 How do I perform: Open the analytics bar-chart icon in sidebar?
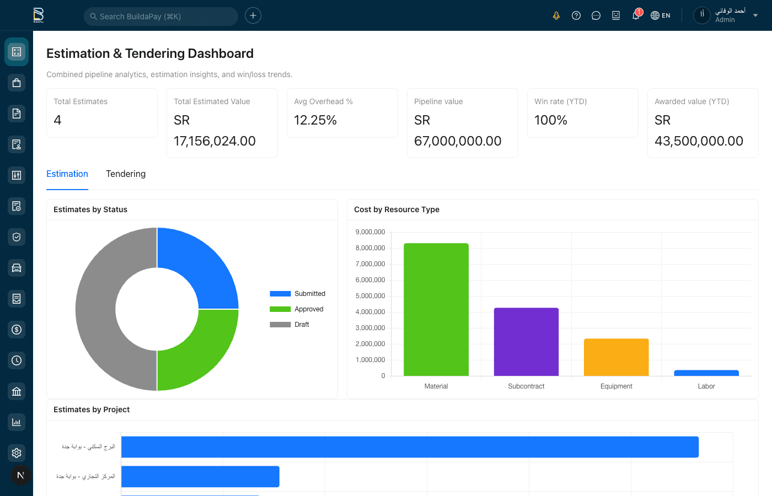[x=16, y=422]
